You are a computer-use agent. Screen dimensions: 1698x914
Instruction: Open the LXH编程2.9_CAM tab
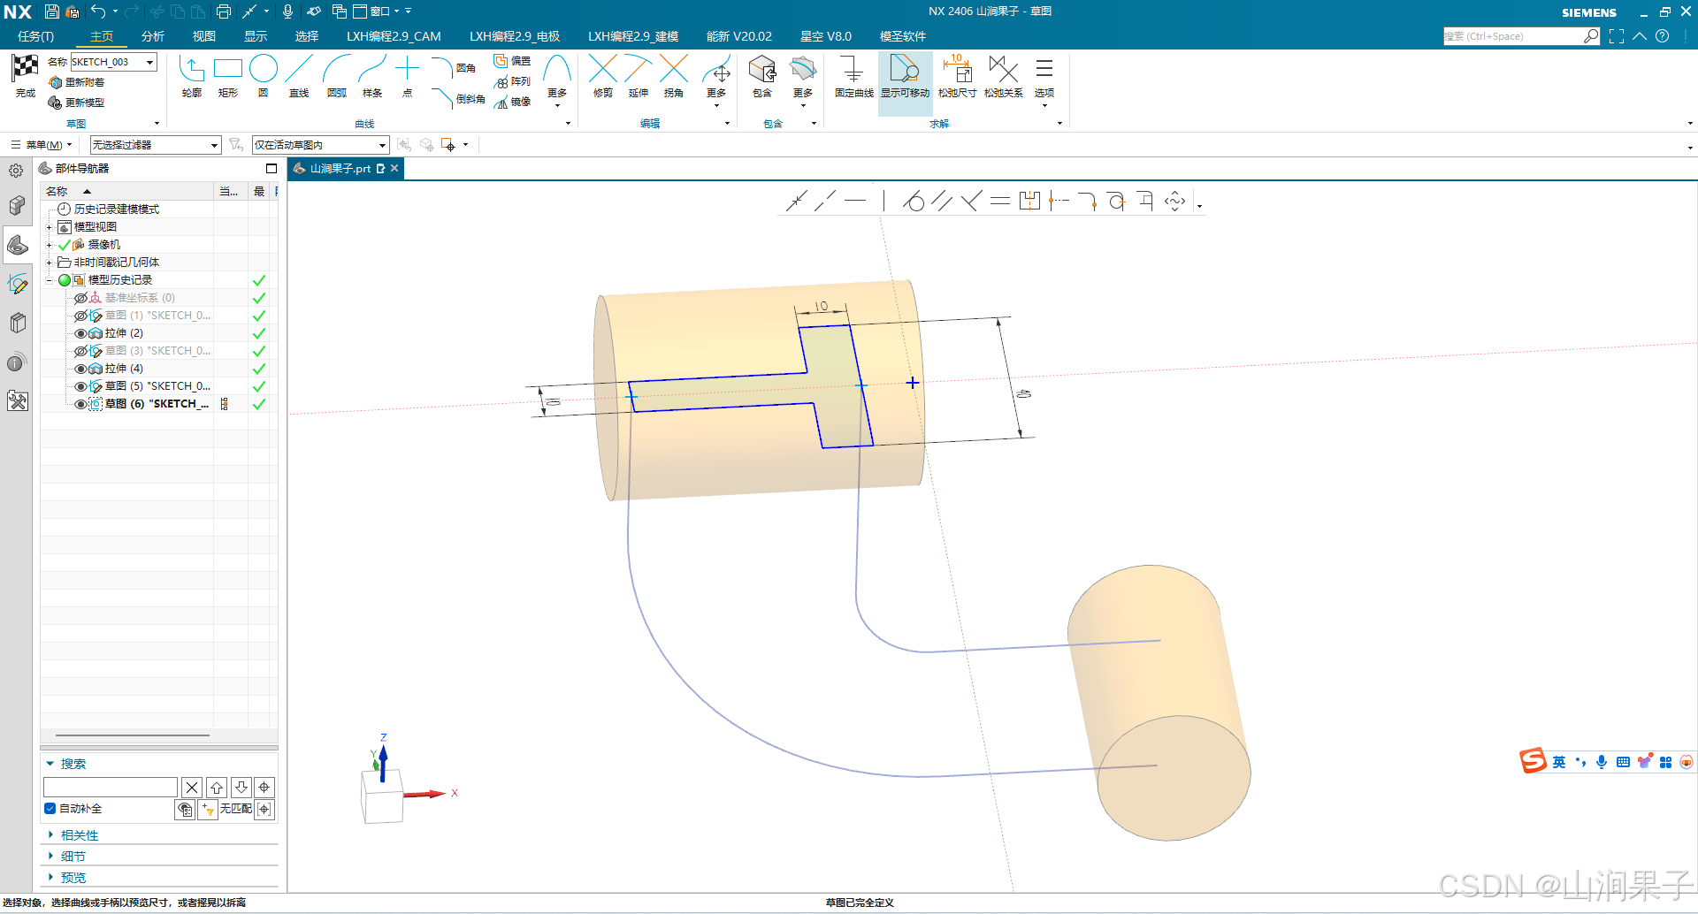tap(394, 36)
